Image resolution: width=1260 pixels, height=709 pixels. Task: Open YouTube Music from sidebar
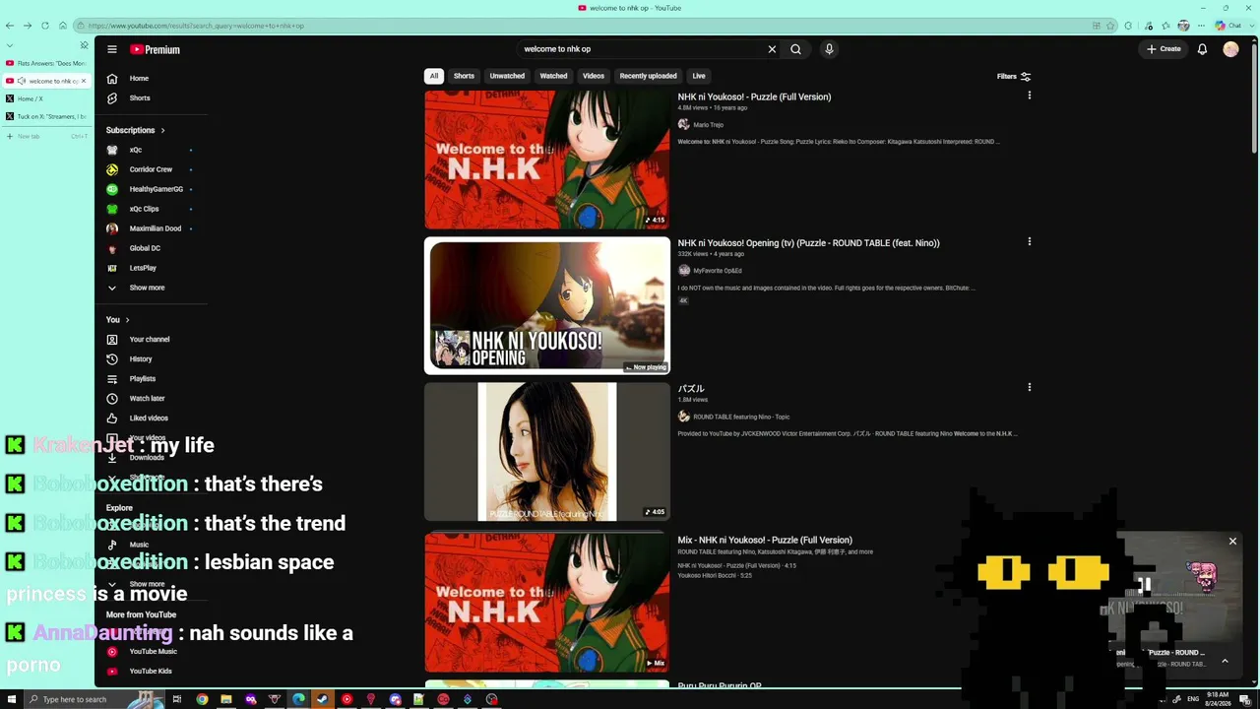click(153, 652)
